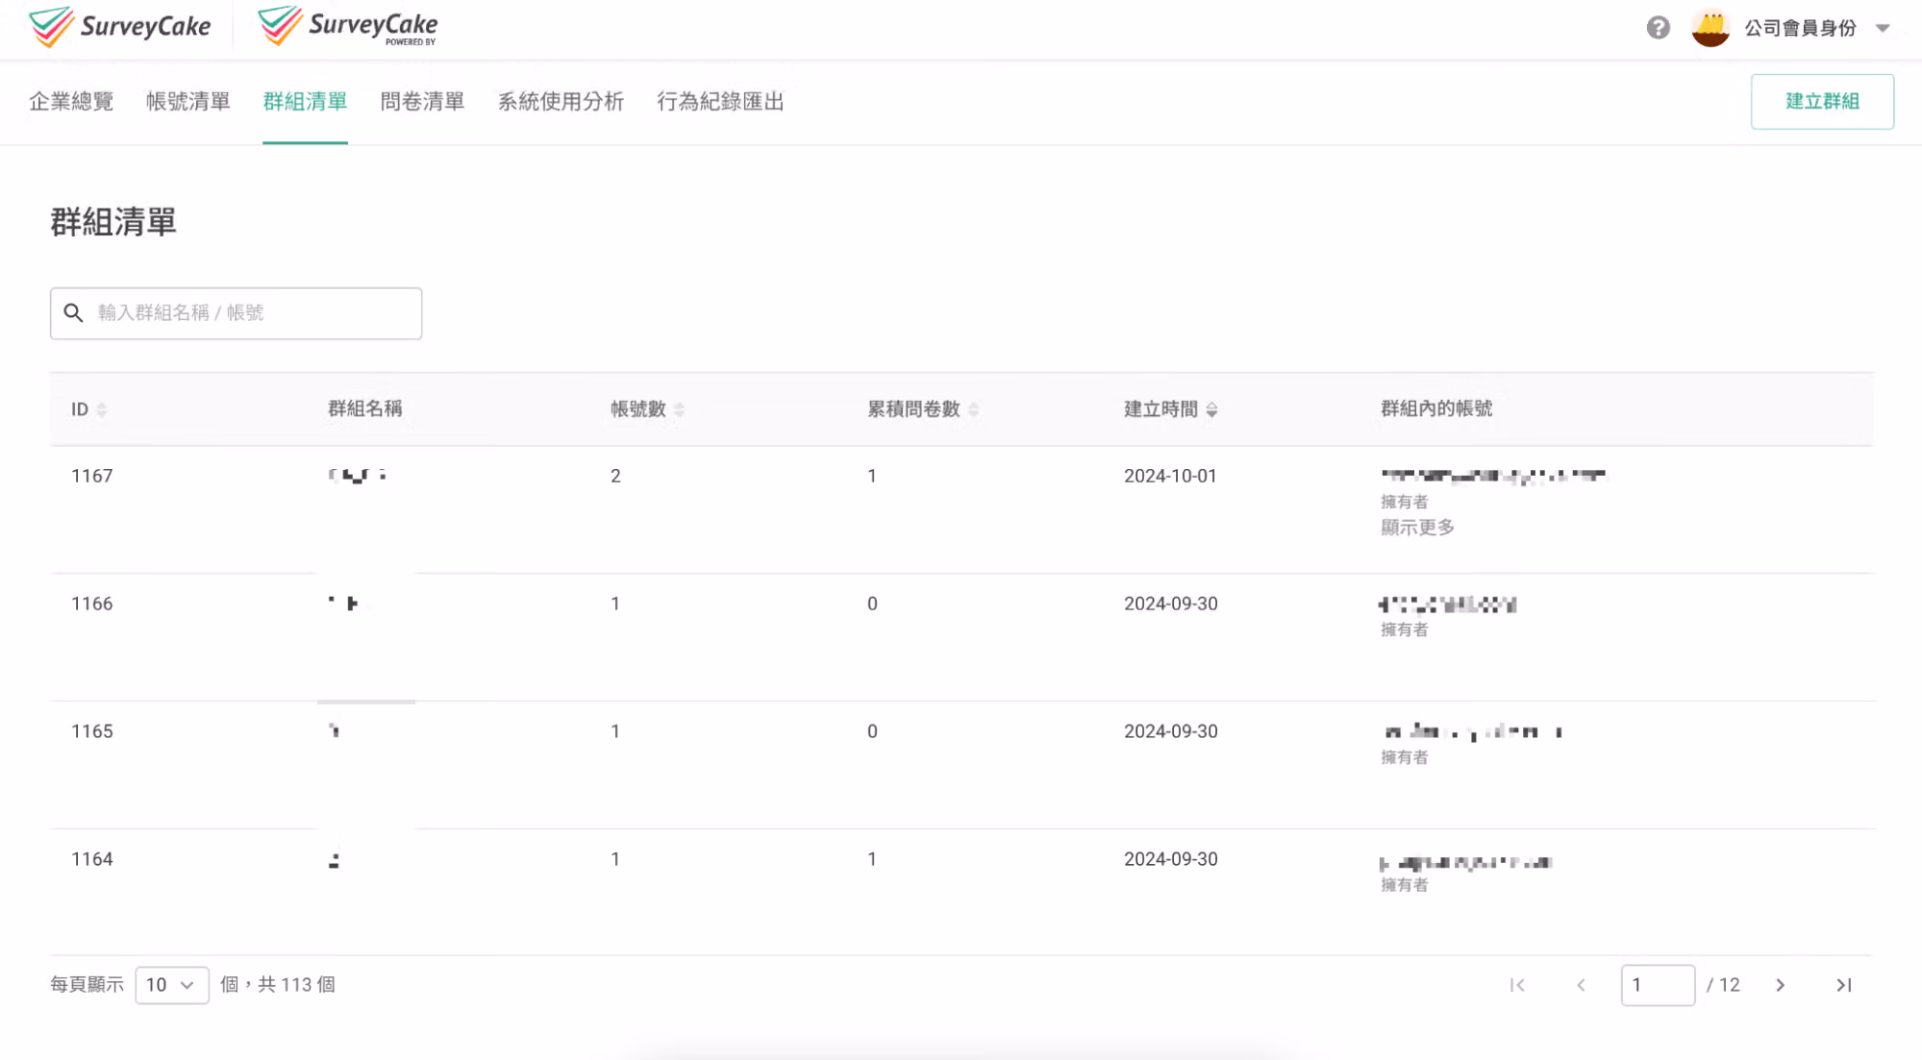Click the search magnifier icon

click(73, 313)
